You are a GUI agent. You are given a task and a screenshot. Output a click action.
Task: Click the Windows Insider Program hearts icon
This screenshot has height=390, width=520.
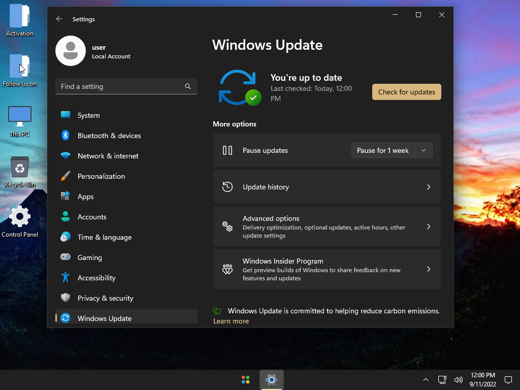(227, 269)
